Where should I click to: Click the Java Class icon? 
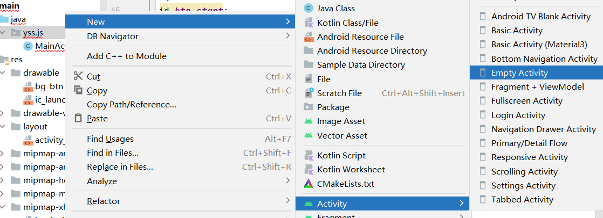(309, 8)
